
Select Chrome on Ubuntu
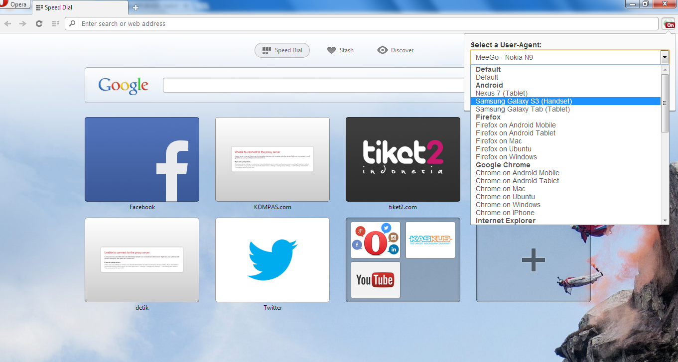(565, 197)
